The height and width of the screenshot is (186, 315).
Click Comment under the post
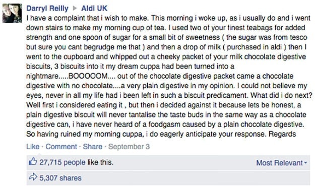pos(61,147)
